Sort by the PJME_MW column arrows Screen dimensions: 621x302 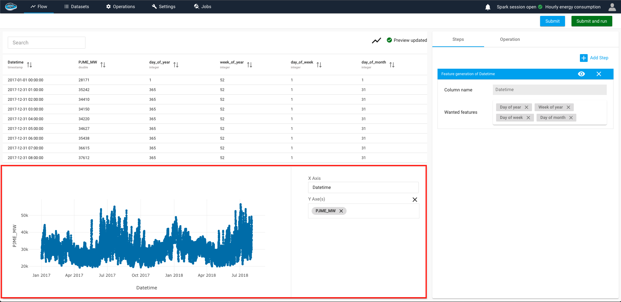pos(103,65)
